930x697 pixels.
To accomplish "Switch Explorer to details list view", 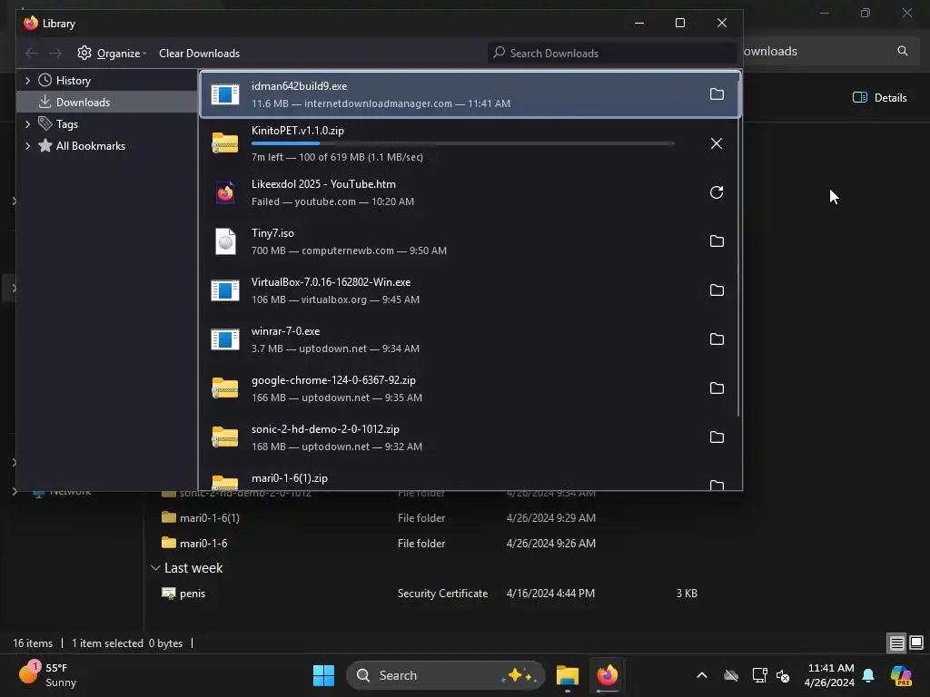I will [x=896, y=643].
